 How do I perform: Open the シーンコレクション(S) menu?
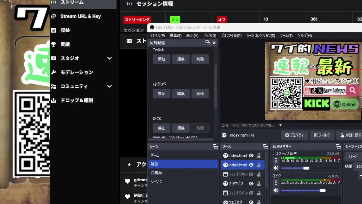[x=260, y=36]
